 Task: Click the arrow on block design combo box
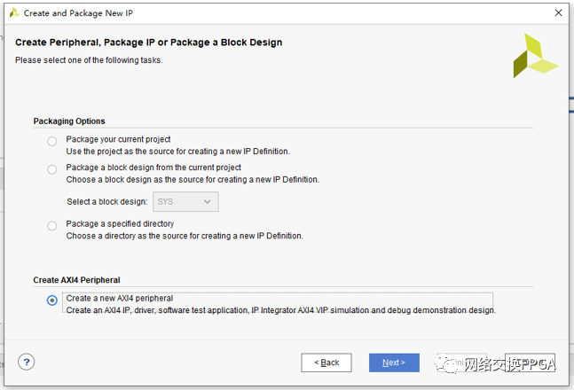(x=208, y=202)
